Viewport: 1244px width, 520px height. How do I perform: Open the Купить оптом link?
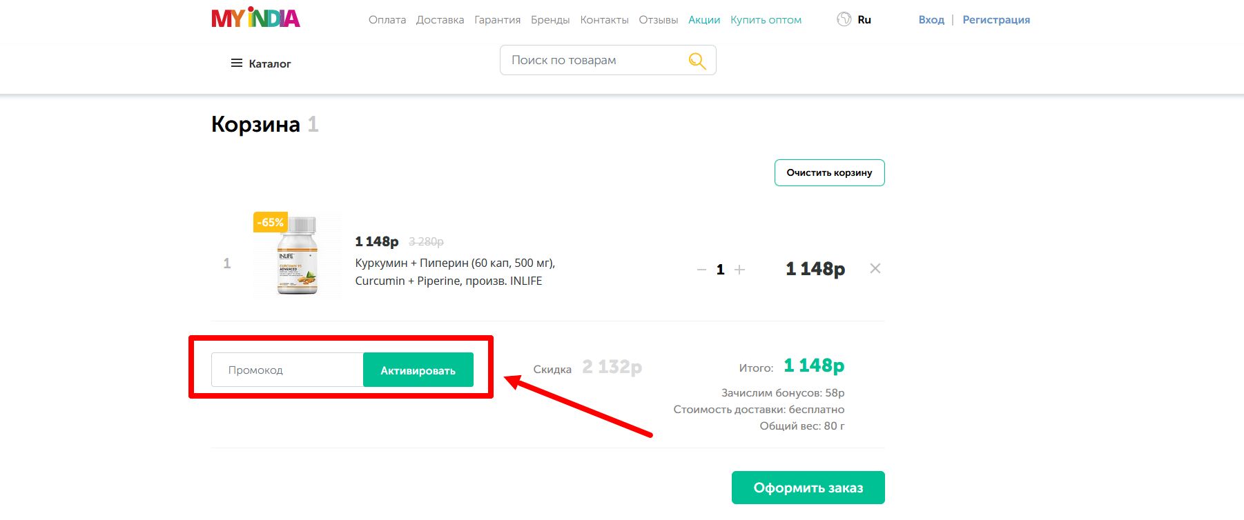click(x=766, y=20)
